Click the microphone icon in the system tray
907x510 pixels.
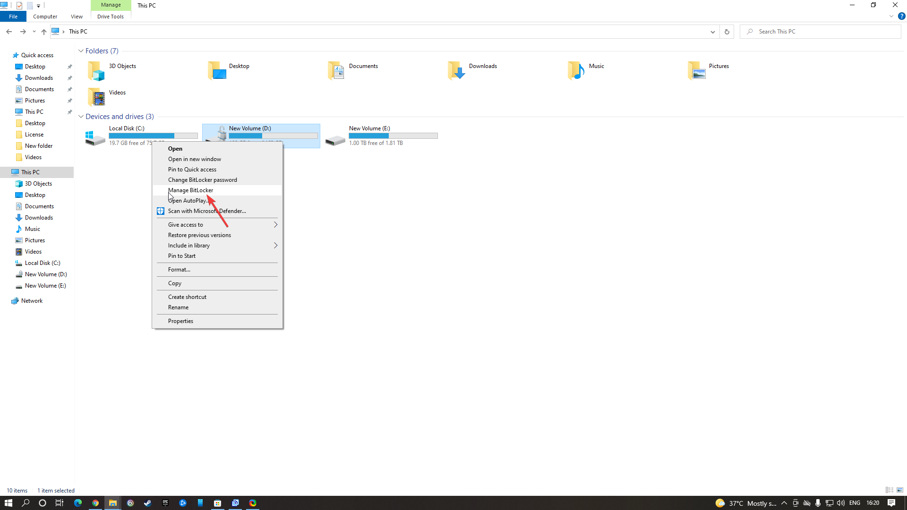coord(818,503)
